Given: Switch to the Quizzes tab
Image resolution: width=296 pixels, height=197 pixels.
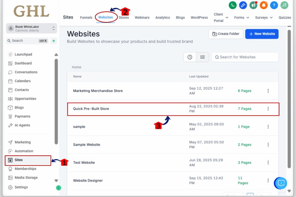Looking at the screenshot, I should tap(285, 18).
